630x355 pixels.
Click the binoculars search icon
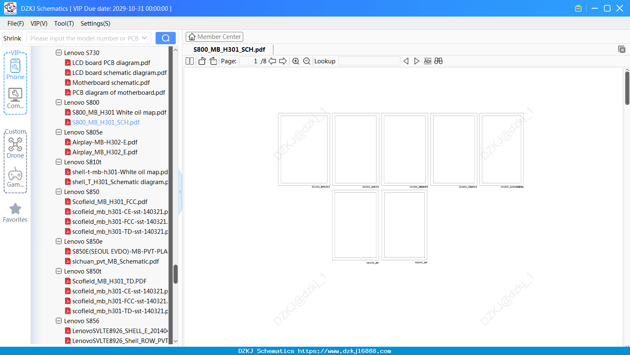click(x=438, y=61)
